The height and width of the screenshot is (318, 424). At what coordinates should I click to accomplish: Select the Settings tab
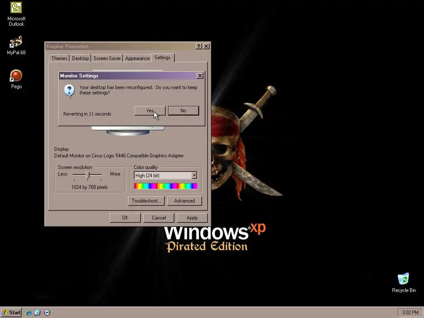coord(162,58)
